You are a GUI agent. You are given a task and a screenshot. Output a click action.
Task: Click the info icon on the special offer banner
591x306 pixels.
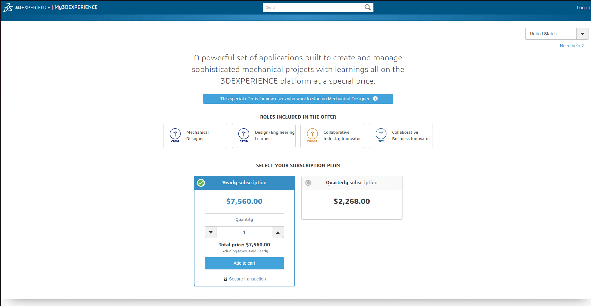click(x=375, y=98)
